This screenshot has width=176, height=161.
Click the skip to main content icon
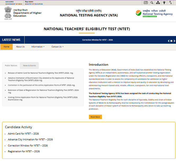(x=146, y=3)
